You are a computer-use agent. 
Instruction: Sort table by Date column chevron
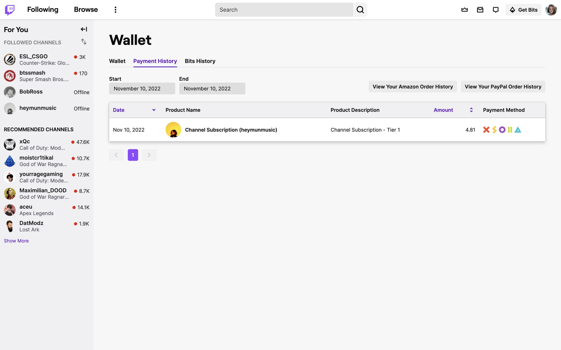pyautogui.click(x=154, y=110)
